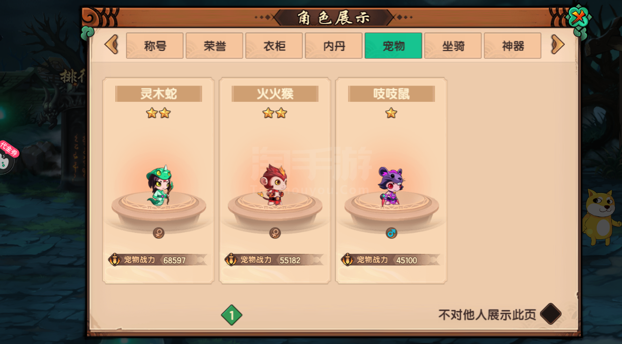
Task: Switch to the 称号 tab
Action: pyautogui.click(x=155, y=46)
